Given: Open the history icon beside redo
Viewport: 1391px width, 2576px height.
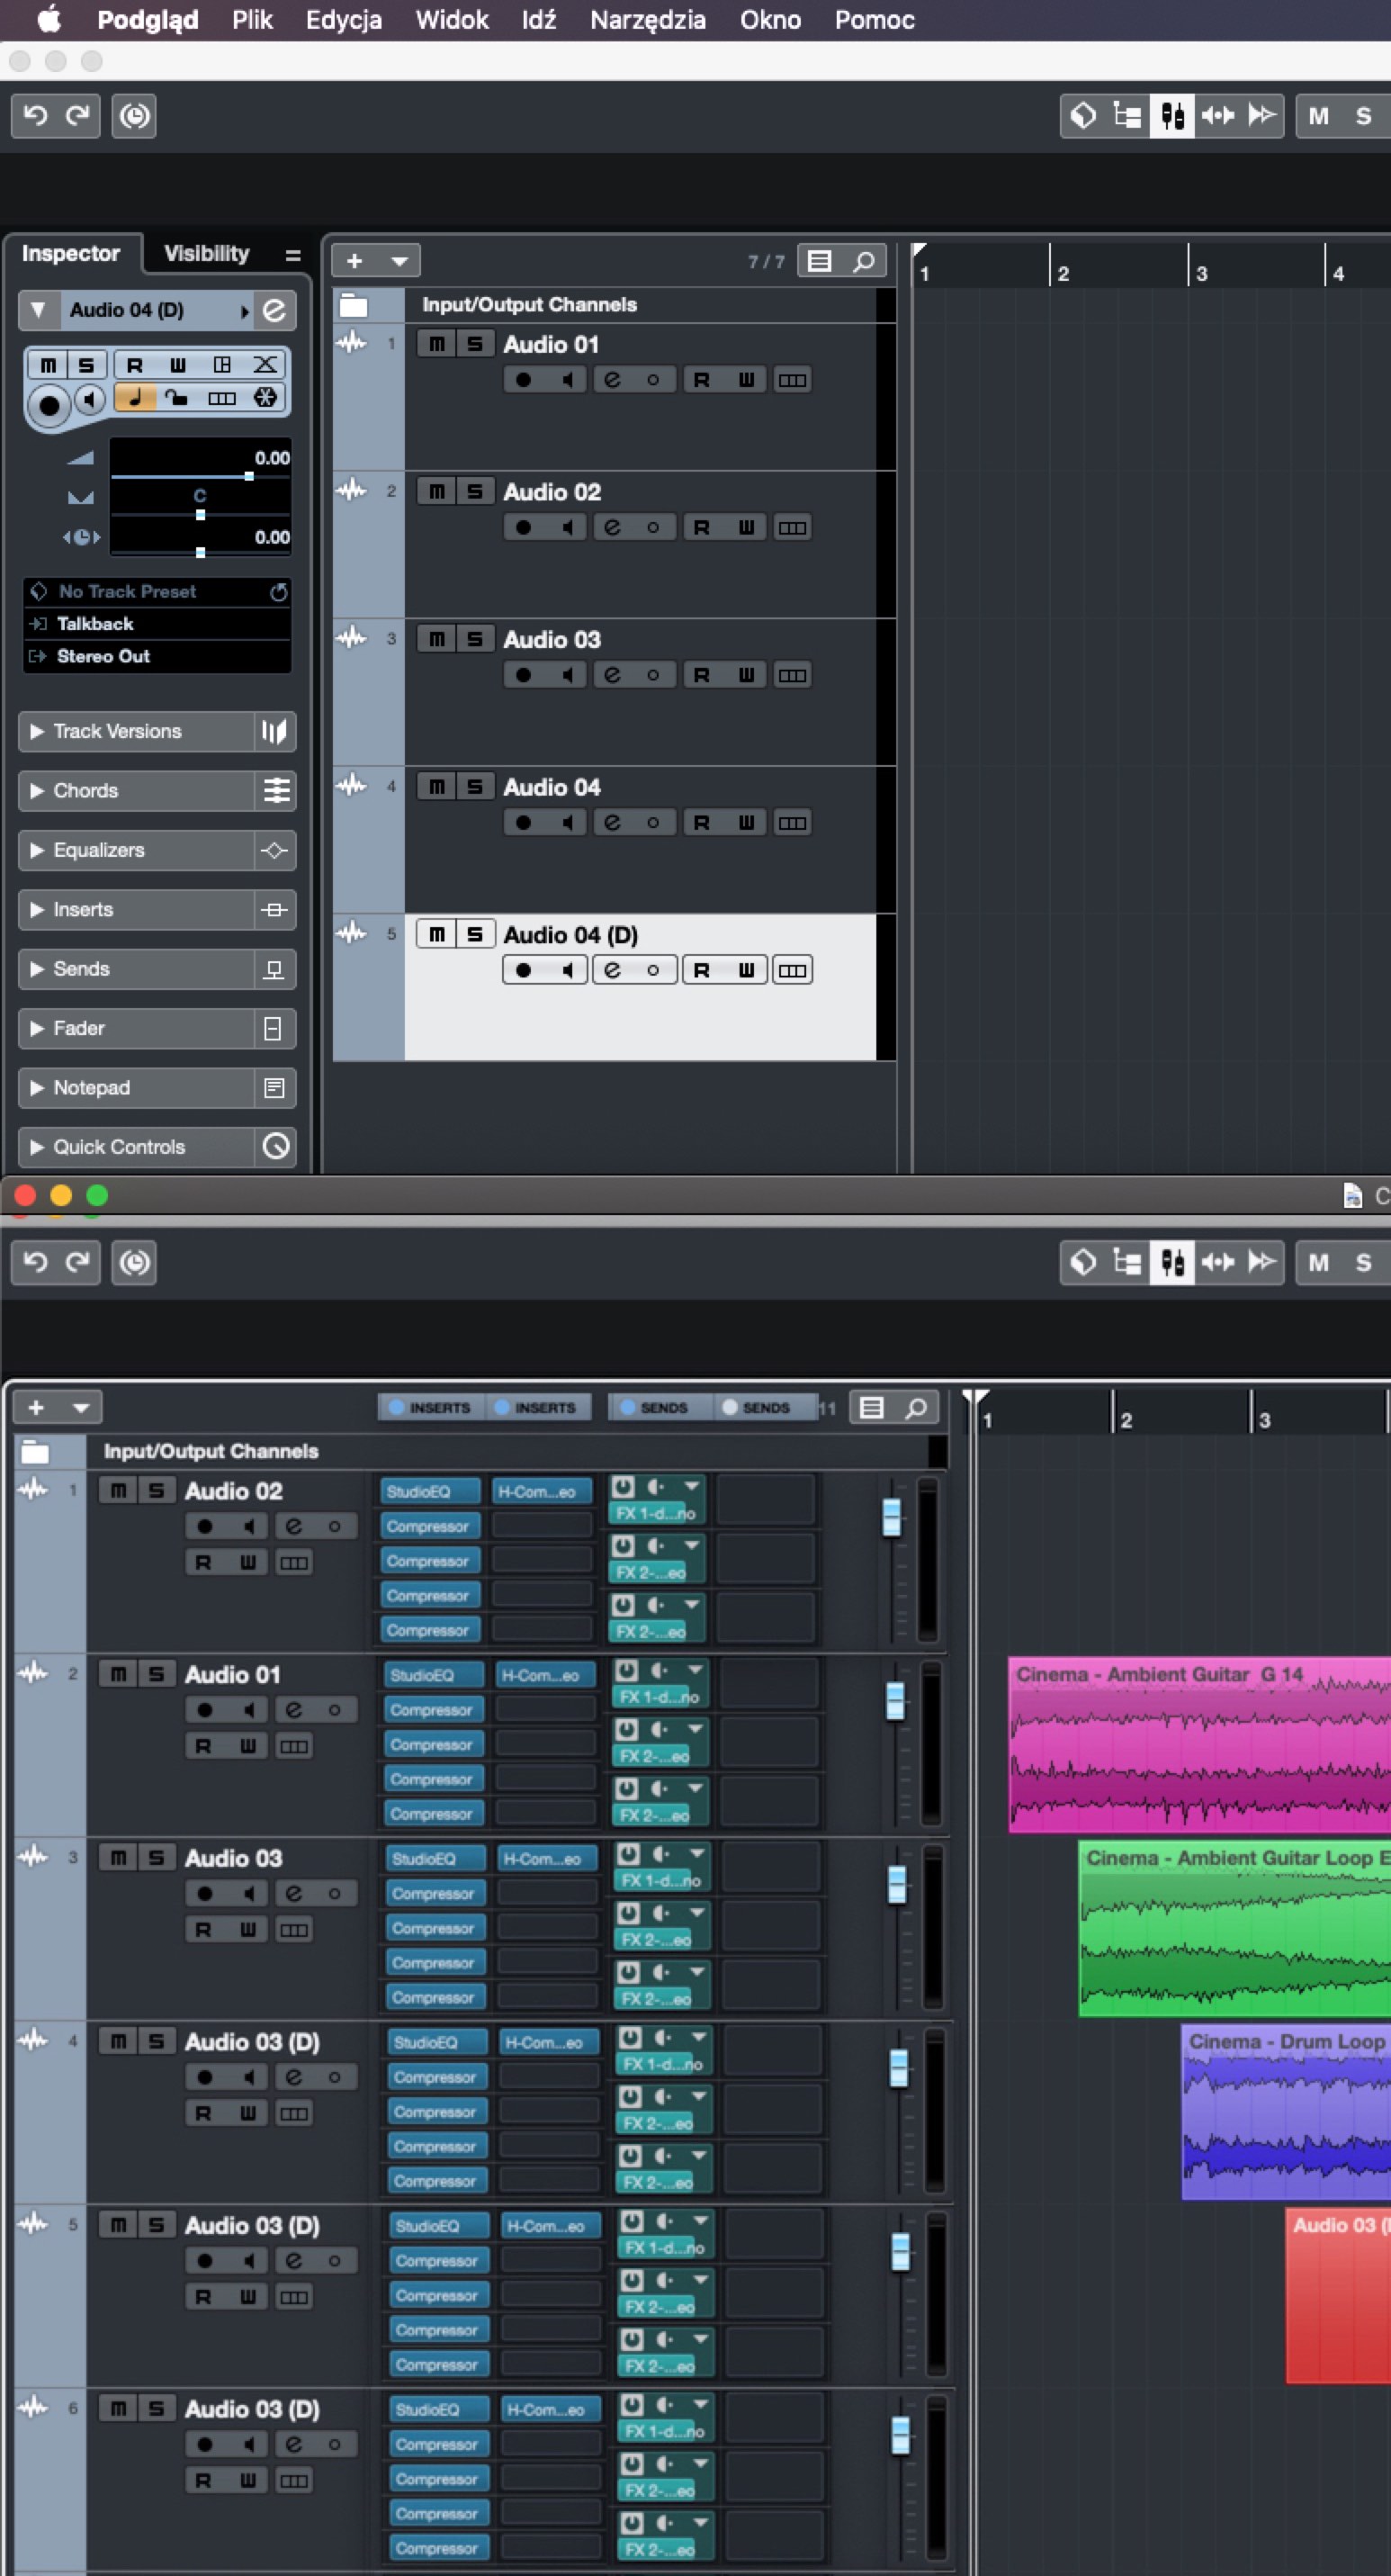Looking at the screenshot, I should pyautogui.click(x=135, y=116).
